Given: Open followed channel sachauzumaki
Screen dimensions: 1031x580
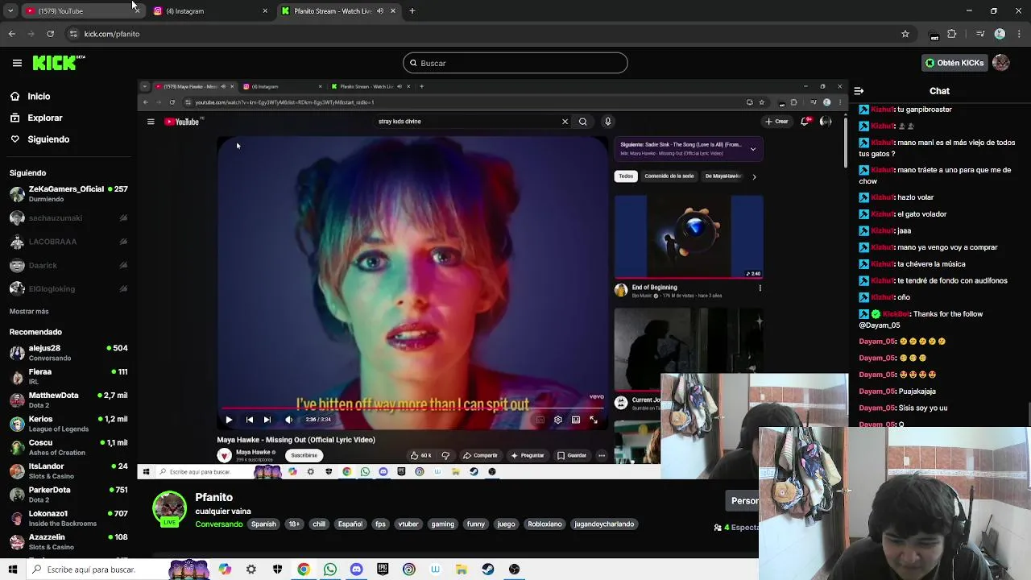Looking at the screenshot, I should tap(68, 217).
